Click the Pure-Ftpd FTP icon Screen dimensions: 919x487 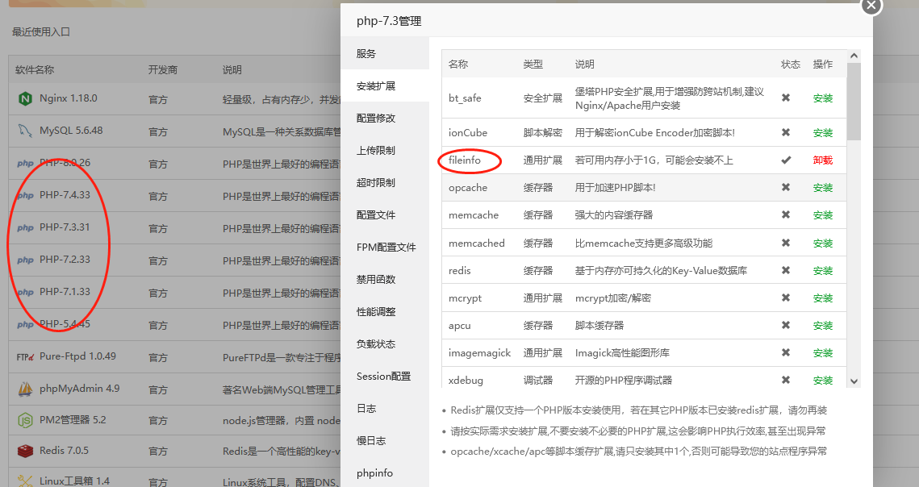click(x=25, y=357)
